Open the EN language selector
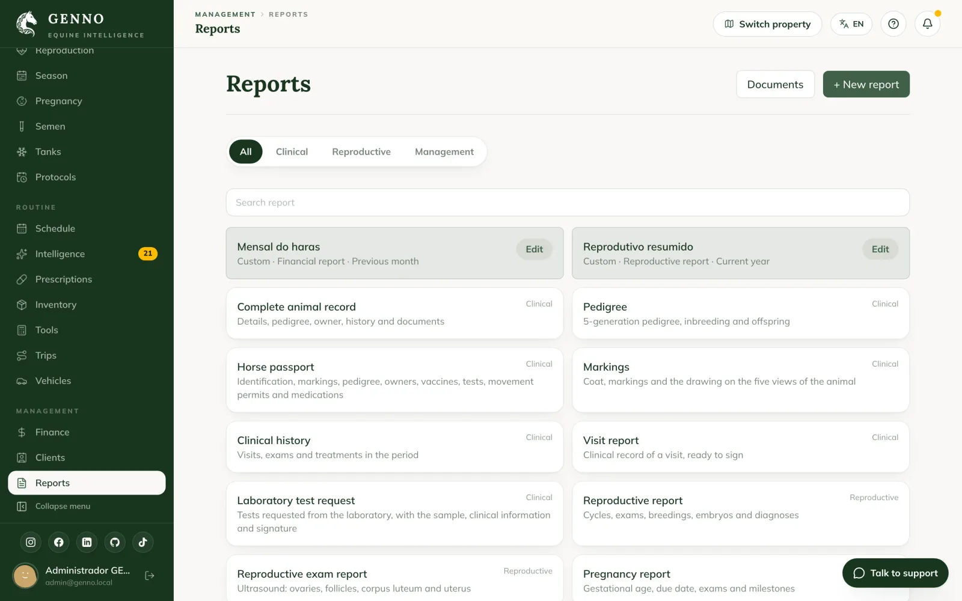Screen dimensions: 962x601 [x=851, y=24]
